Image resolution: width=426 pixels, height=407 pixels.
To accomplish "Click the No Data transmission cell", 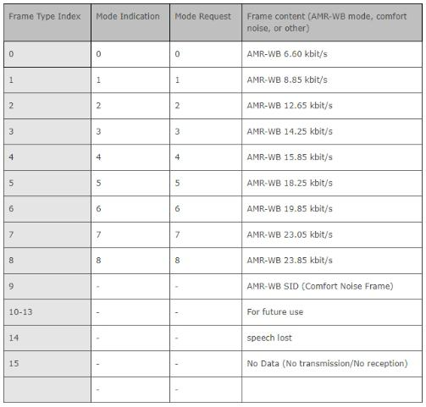I will point(332,364).
